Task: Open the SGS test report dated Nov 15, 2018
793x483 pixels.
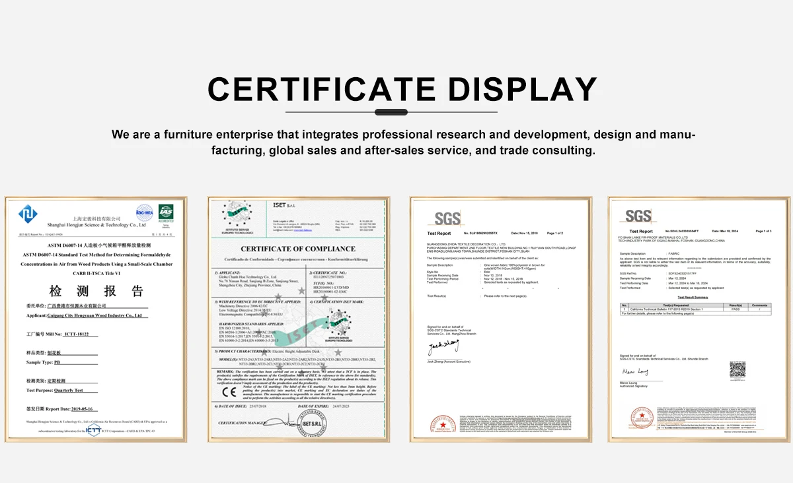Action: pyautogui.click(x=500, y=319)
